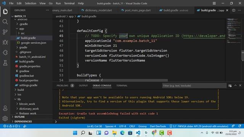Click CRLF end of line setting

point(132,126)
